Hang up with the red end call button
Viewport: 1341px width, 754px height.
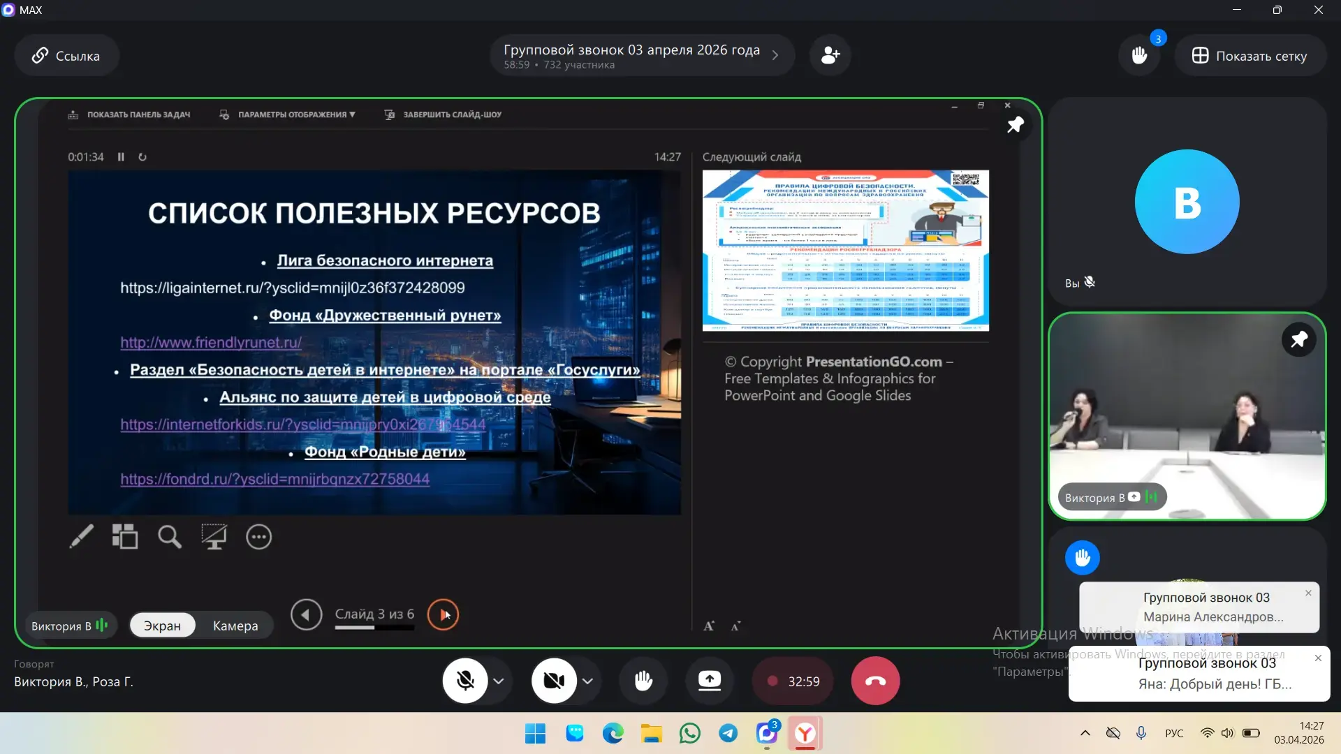pos(875,681)
